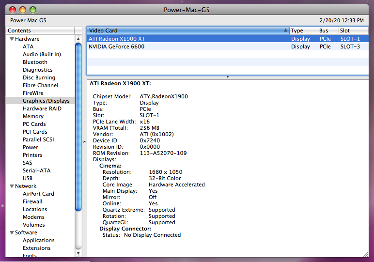Click sidebar scroll down arrow
This screenshot has height=262, width=374.
(x=78, y=253)
